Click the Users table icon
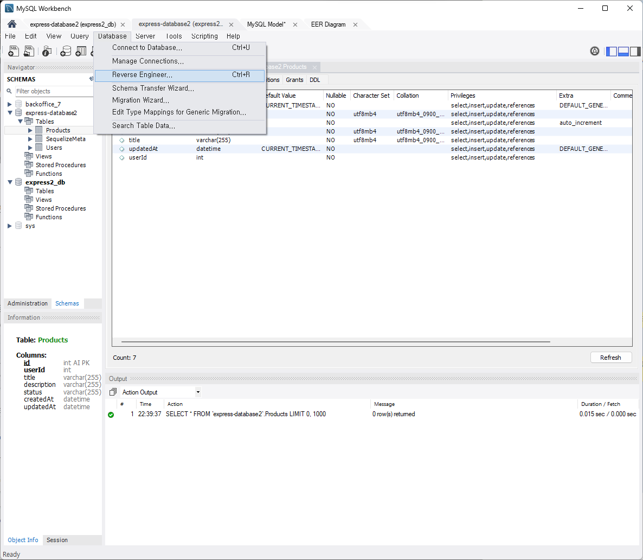This screenshot has width=643, height=560. [x=39, y=148]
